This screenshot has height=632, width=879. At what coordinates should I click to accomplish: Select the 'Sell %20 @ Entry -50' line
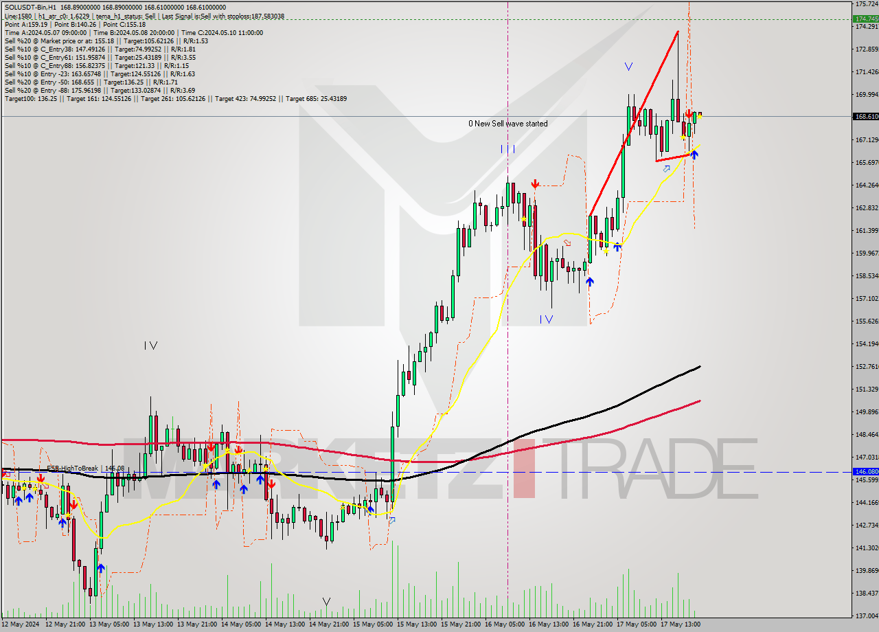[x=91, y=82]
